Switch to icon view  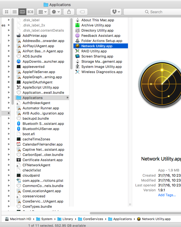click(7, 12)
